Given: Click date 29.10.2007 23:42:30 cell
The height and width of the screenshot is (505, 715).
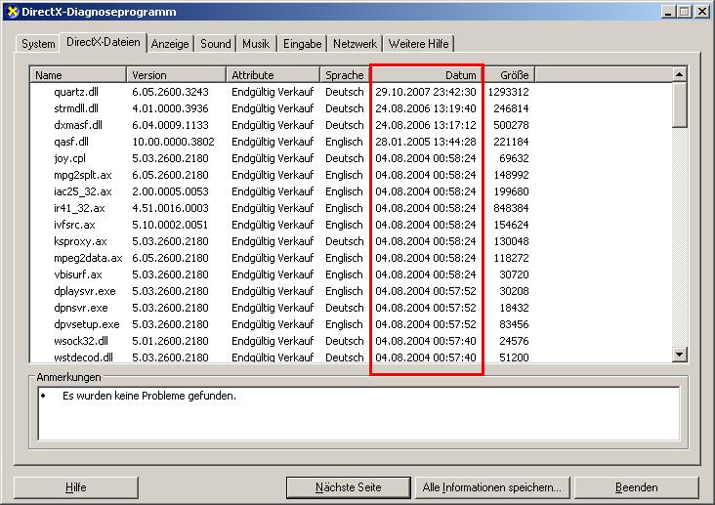Looking at the screenshot, I should click(x=426, y=92).
